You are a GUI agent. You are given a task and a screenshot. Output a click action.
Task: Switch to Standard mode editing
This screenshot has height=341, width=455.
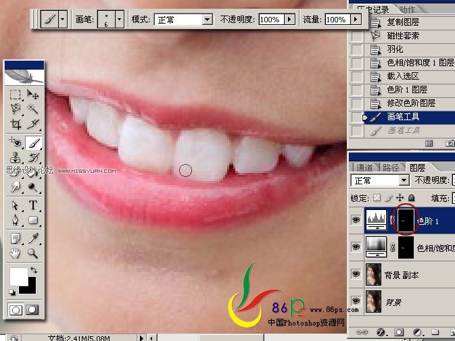point(16,310)
